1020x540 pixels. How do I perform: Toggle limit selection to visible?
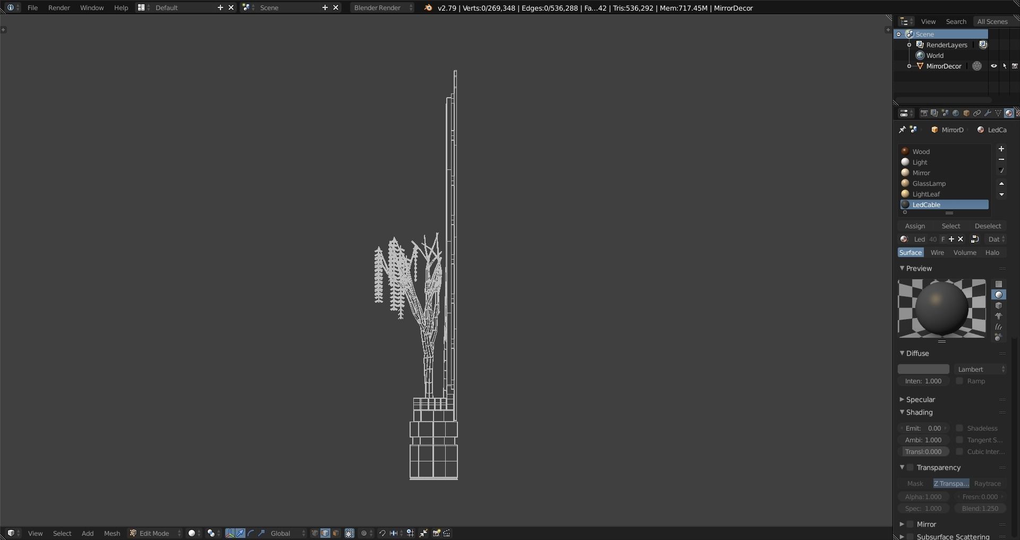tap(350, 533)
